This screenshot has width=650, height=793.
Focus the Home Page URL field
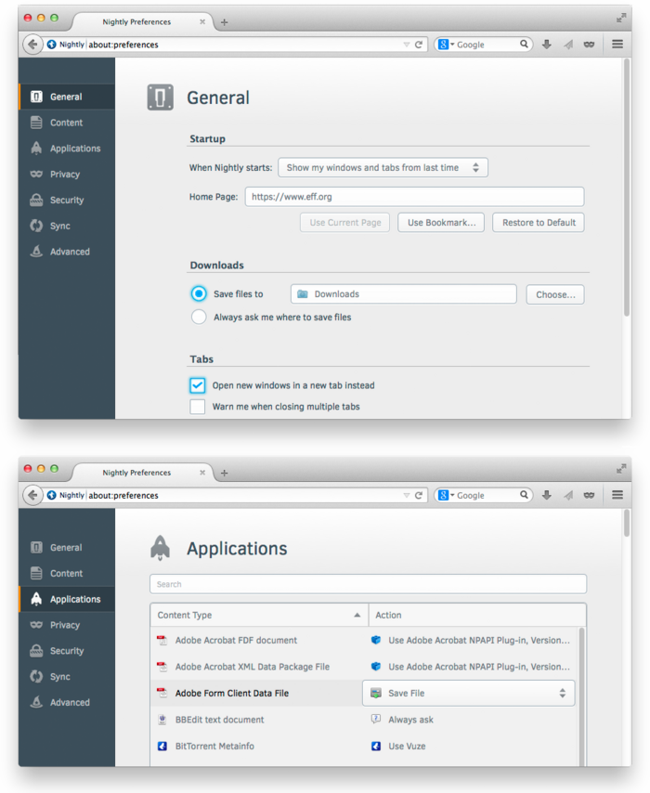(x=415, y=197)
